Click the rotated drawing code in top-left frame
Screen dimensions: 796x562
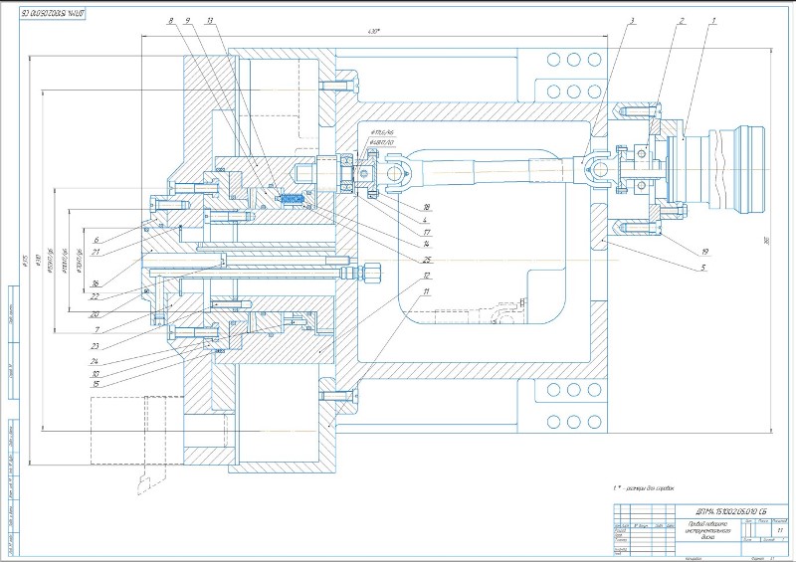[53, 13]
